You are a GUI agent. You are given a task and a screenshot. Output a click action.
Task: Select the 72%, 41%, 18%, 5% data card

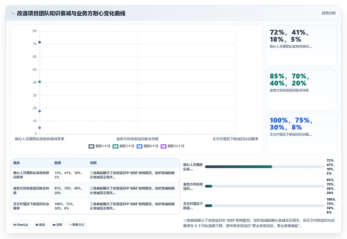(x=301, y=45)
